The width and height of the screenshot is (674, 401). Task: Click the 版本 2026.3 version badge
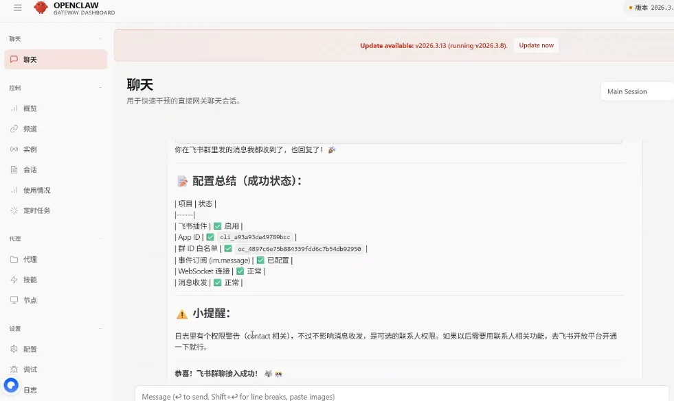[649, 8]
